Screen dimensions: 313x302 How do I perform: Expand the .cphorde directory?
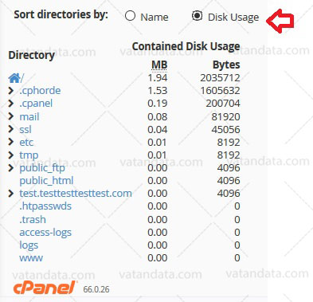[10, 91]
